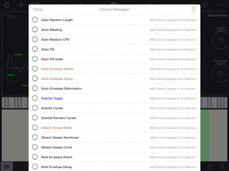Viewport: 229px width, 171px height.
Task: Click the knob icon beside Grainlet Toggle
Action: tap(35, 98)
